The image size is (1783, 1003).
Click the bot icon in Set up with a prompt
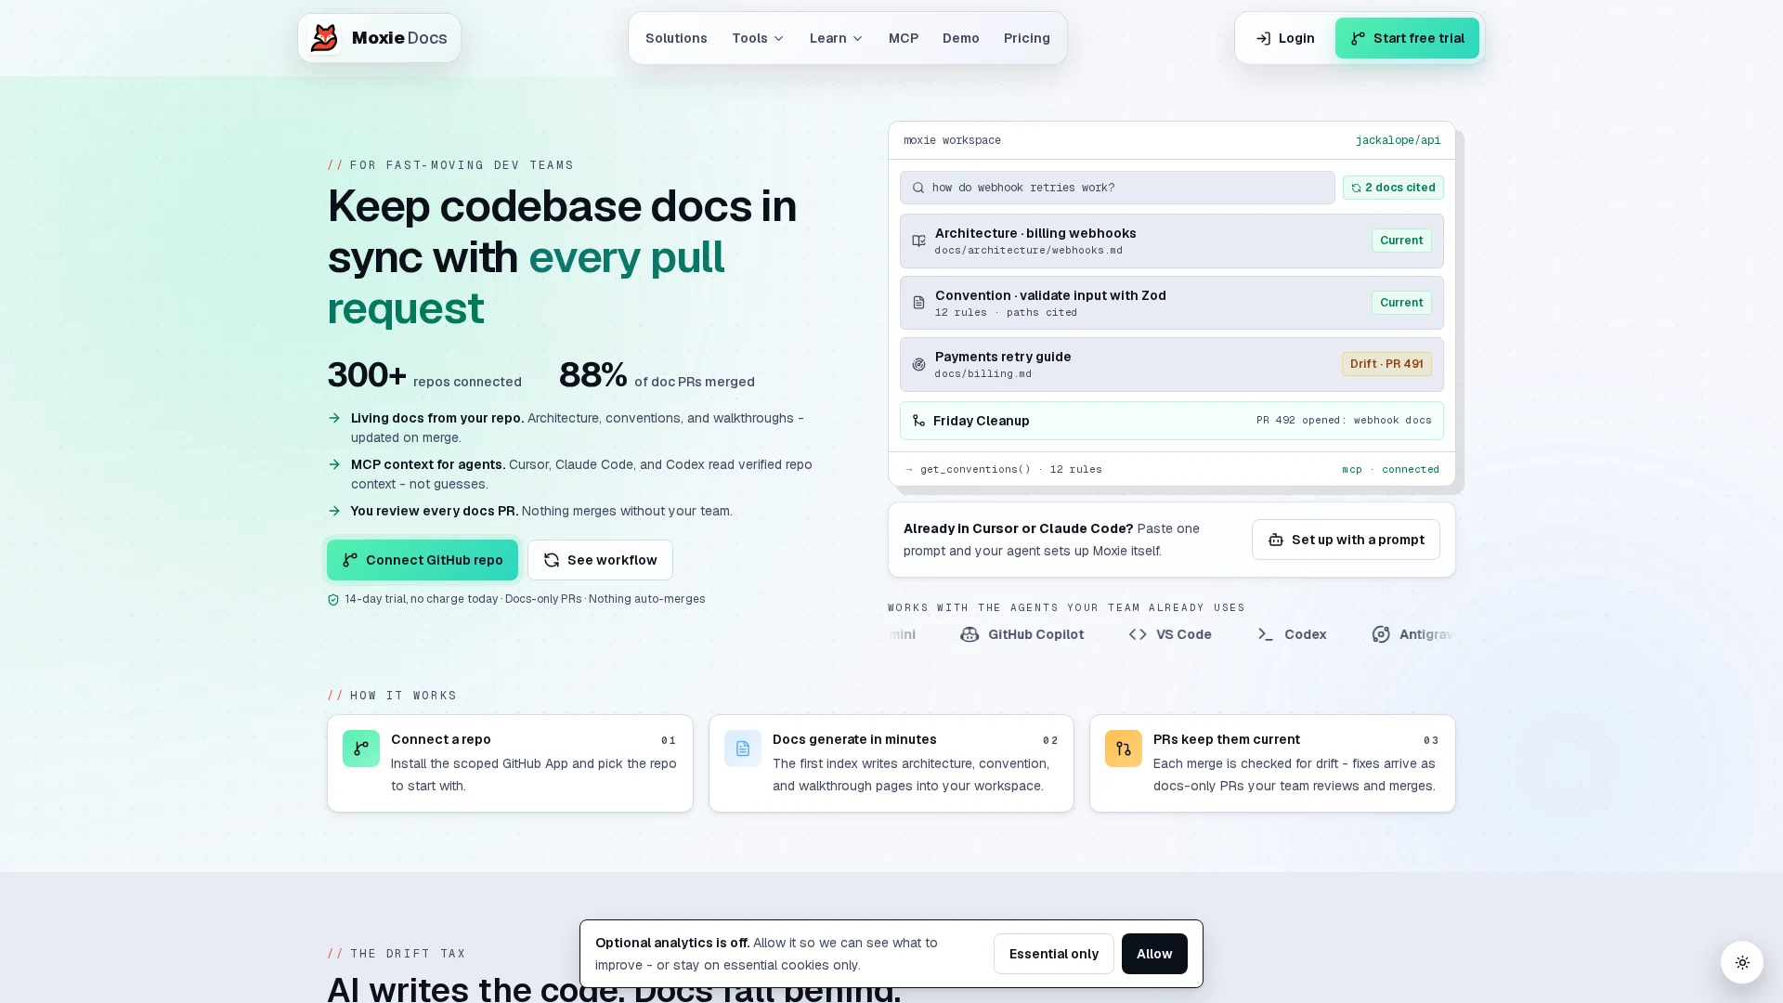[x=1276, y=540]
